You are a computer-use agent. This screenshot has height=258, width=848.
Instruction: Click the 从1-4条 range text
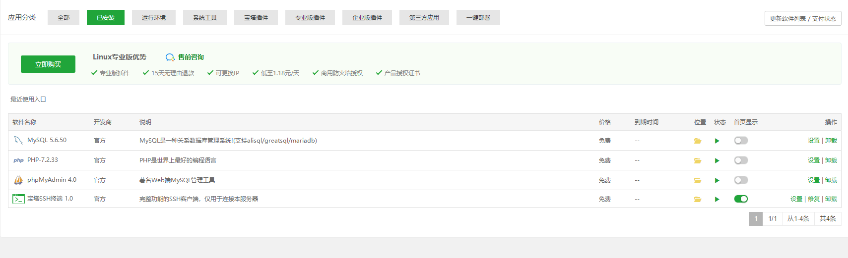coord(798,218)
